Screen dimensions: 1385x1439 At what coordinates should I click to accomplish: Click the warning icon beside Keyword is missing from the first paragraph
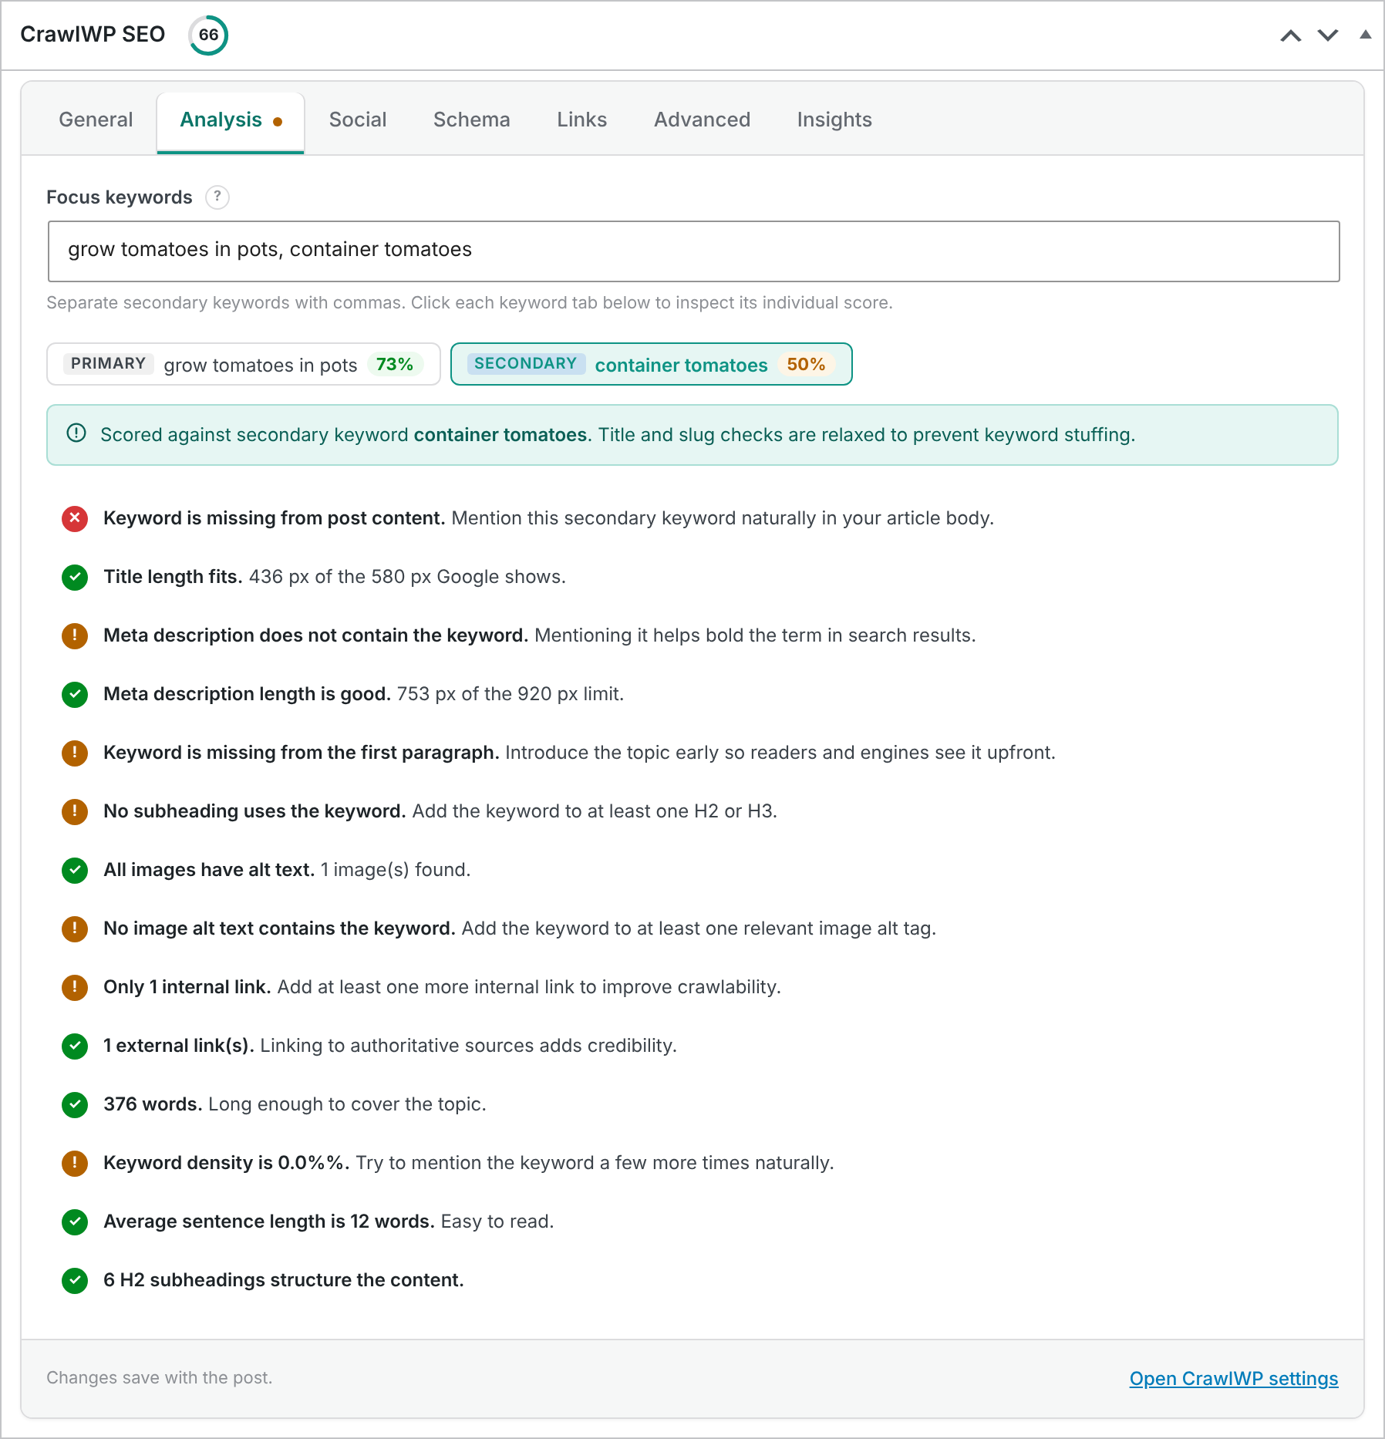coord(75,753)
